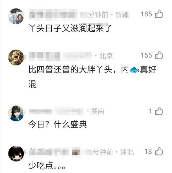Viewport: 172px width, 173px height.
Task: Click the 新疆 location label
Action: [122, 14]
